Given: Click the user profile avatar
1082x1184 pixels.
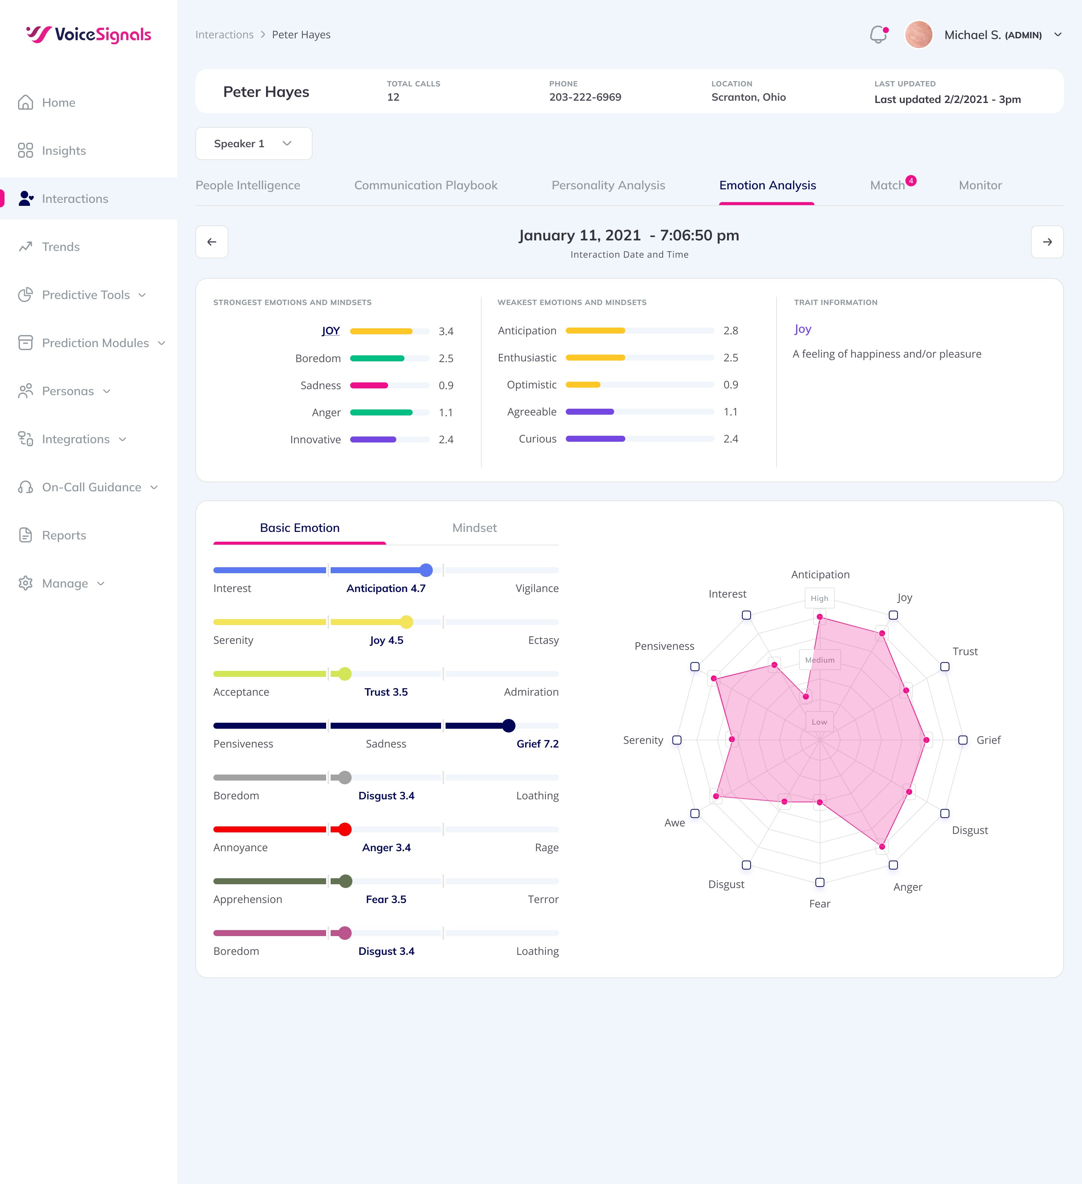Looking at the screenshot, I should (x=918, y=35).
